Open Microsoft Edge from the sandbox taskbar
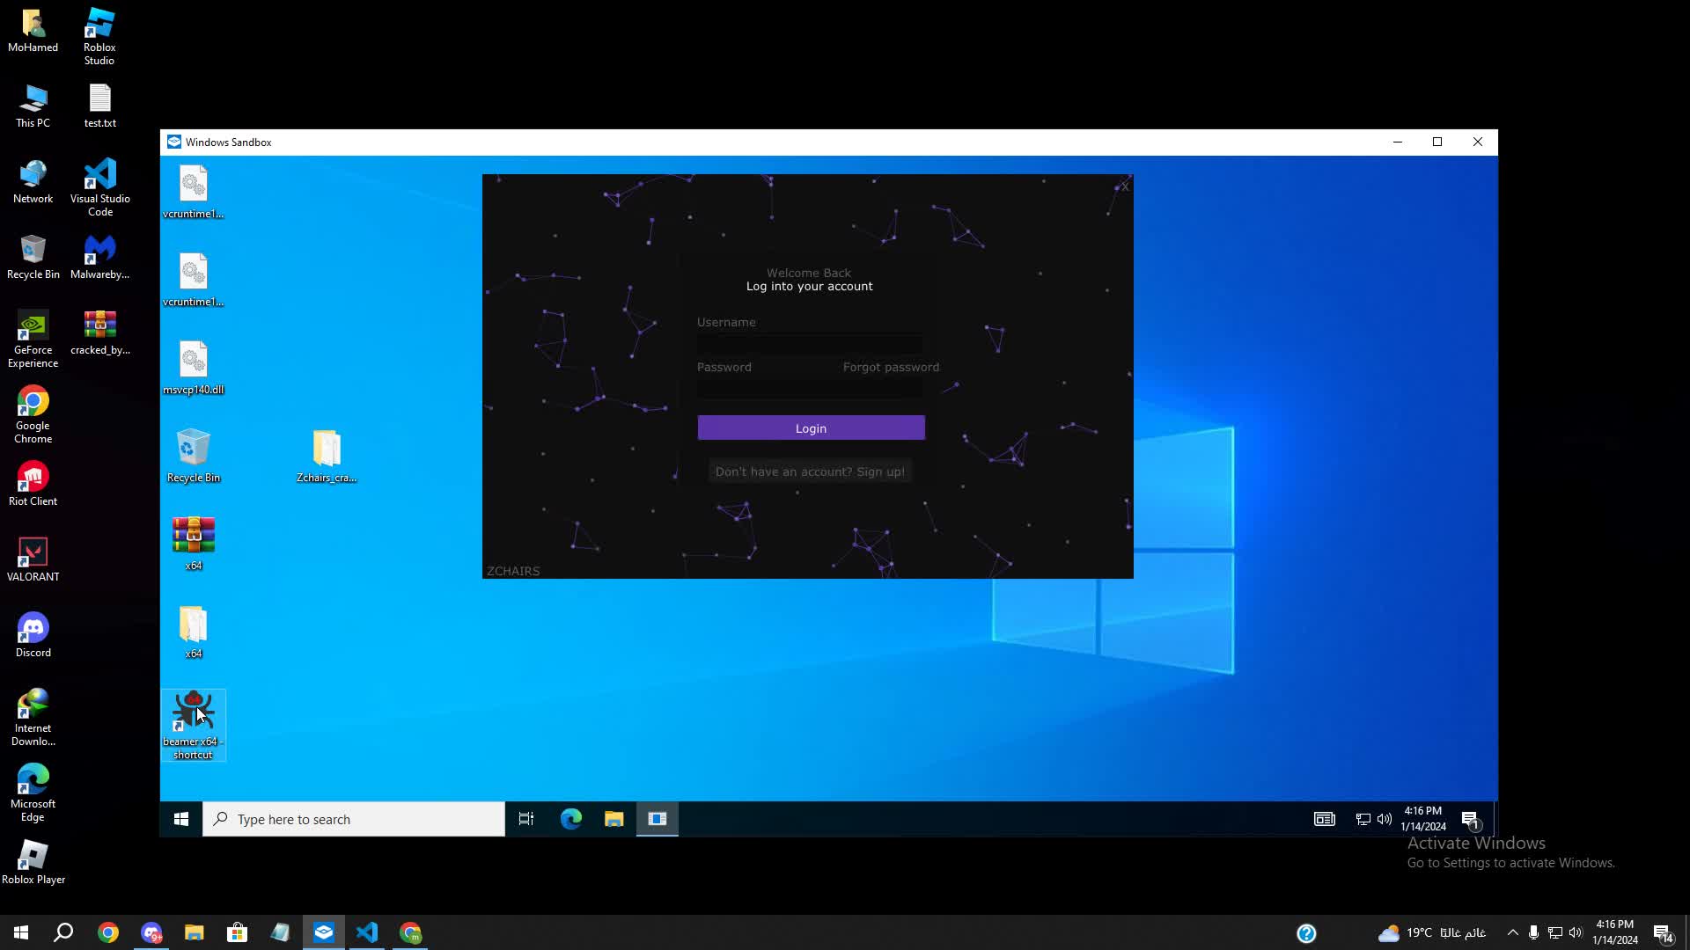The image size is (1690, 950). [x=571, y=819]
